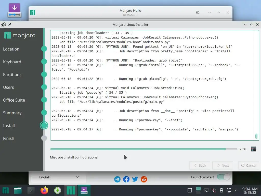Click the Manjaro Hello window logo icon
This screenshot has height=196, width=261.
tap(33, 13)
